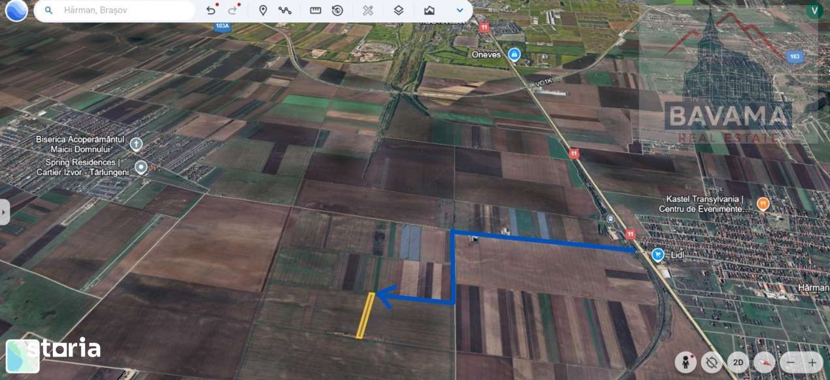830x380 pixels.
Task: Click the crossed-out location target button
Action: point(712,362)
